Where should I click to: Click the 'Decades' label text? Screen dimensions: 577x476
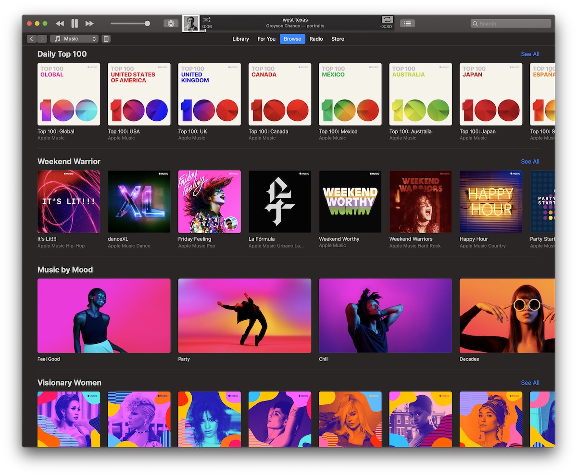coord(469,359)
